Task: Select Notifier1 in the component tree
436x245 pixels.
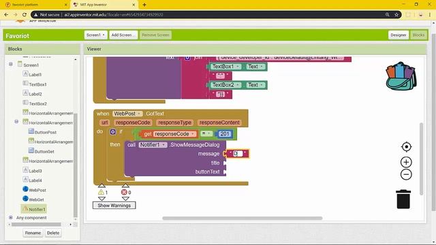Action: coord(34,209)
